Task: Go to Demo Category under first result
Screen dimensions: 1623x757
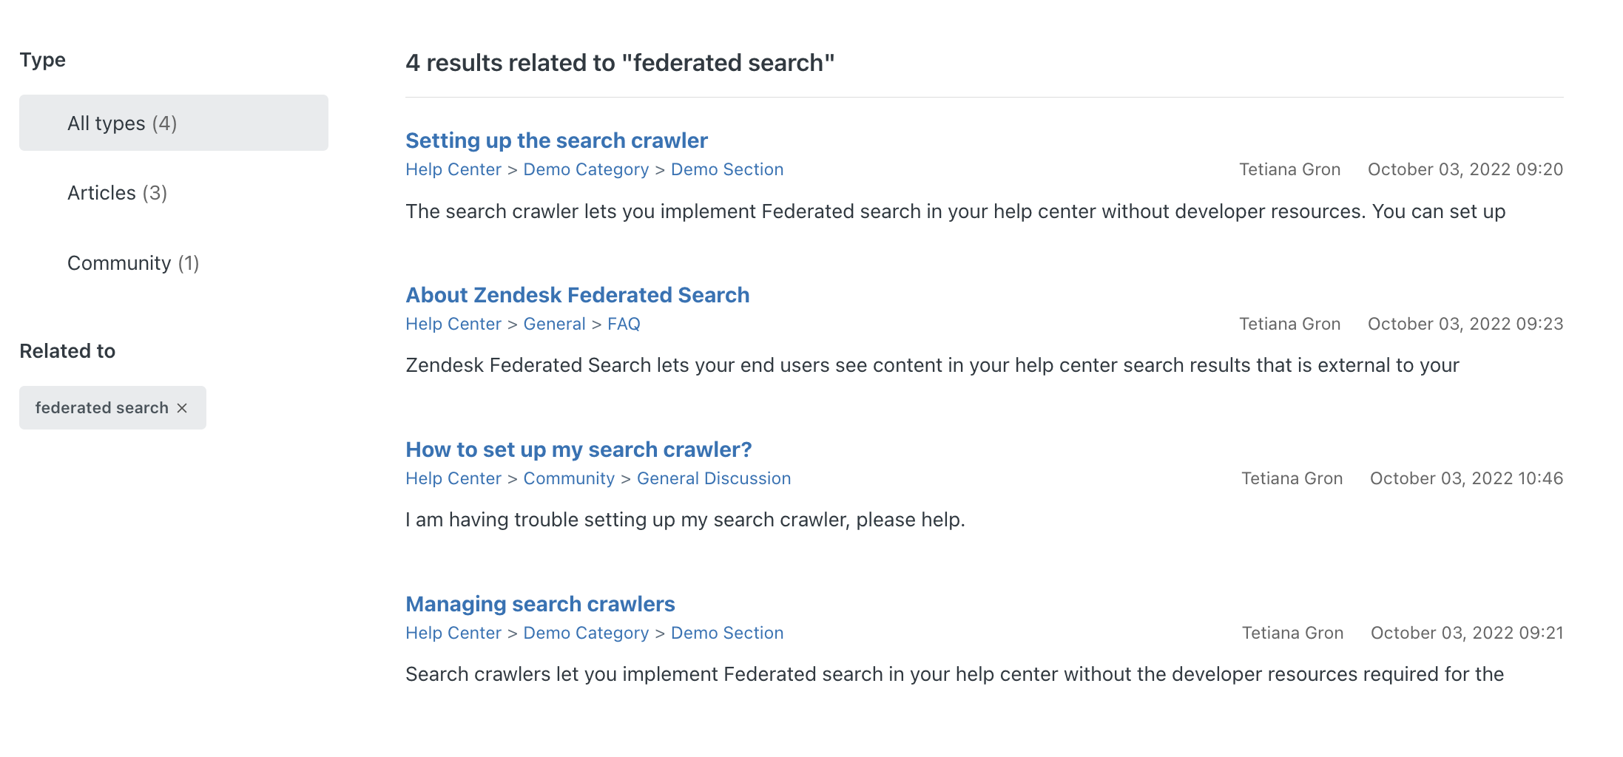Action: pyautogui.click(x=585, y=169)
